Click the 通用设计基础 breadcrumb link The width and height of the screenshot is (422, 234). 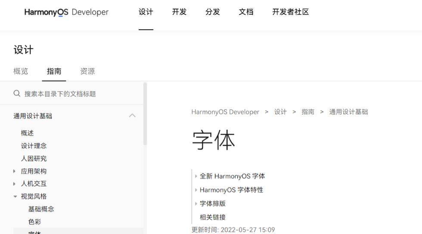pos(348,112)
